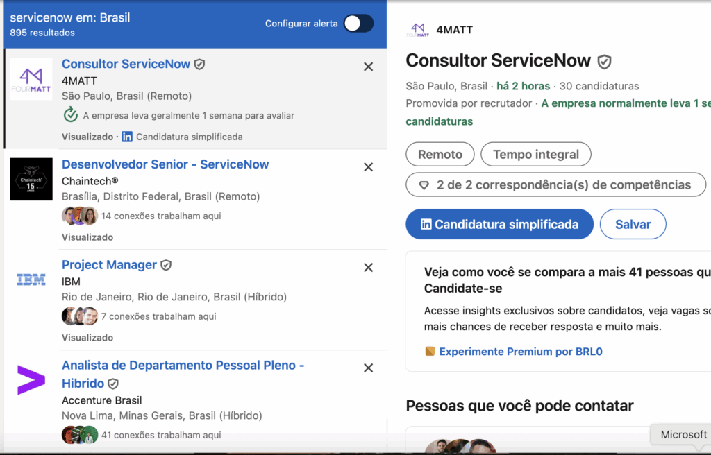This screenshot has width=711, height=455.
Task: Click the Accenture company logo
Action: [x=31, y=380]
